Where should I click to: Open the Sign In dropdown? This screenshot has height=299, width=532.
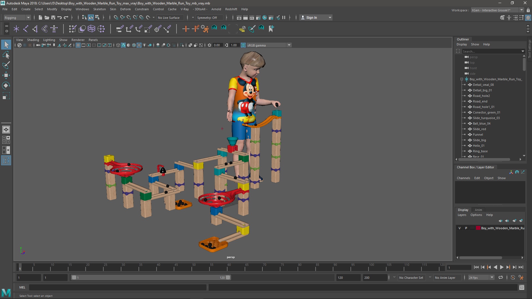point(316,17)
